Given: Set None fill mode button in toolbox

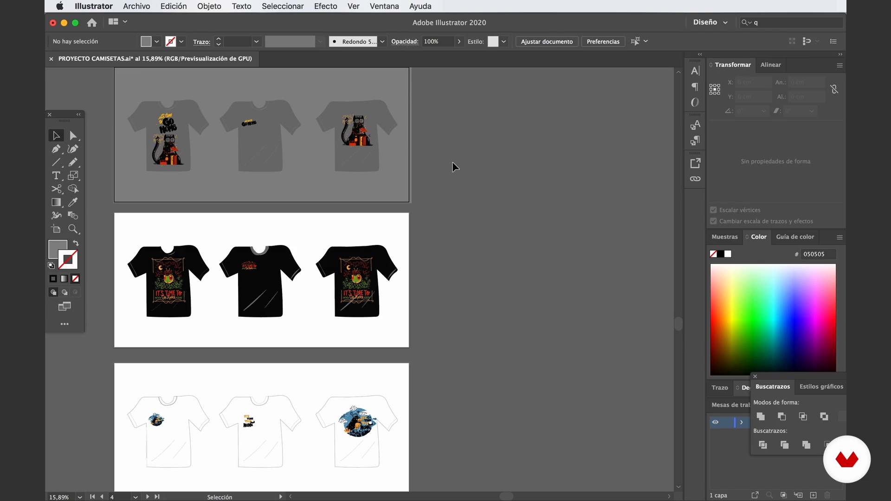Looking at the screenshot, I should [75, 279].
